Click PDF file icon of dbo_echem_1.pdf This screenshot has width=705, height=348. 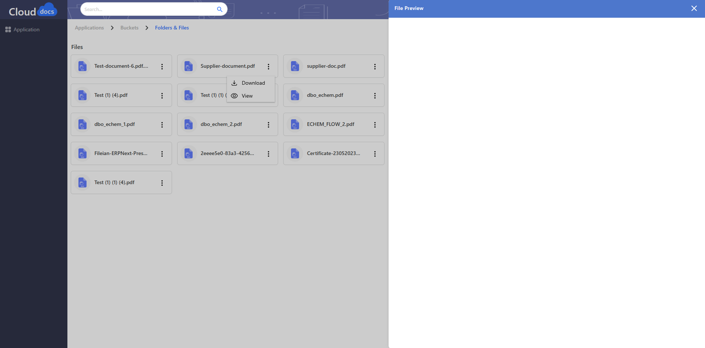pyautogui.click(x=83, y=124)
